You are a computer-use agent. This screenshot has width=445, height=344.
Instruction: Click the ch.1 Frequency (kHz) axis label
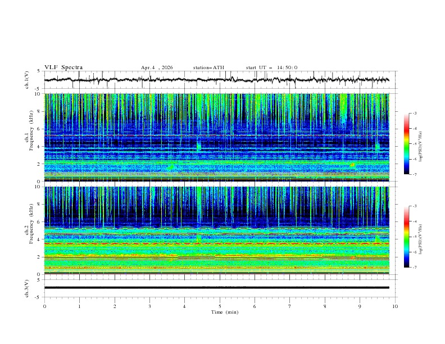29,129
